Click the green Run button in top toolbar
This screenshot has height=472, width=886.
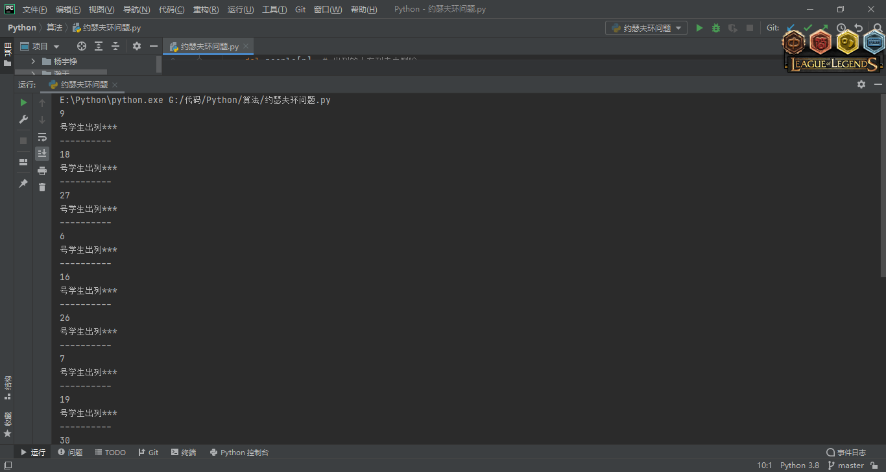click(x=699, y=28)
